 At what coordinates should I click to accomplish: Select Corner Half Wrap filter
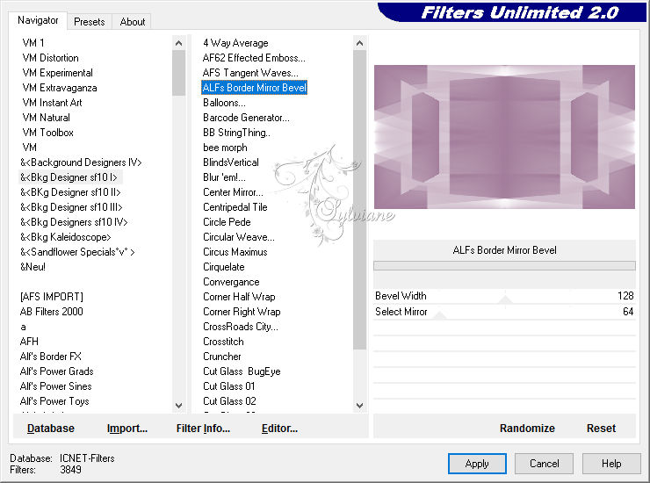[x=239, y=297]
